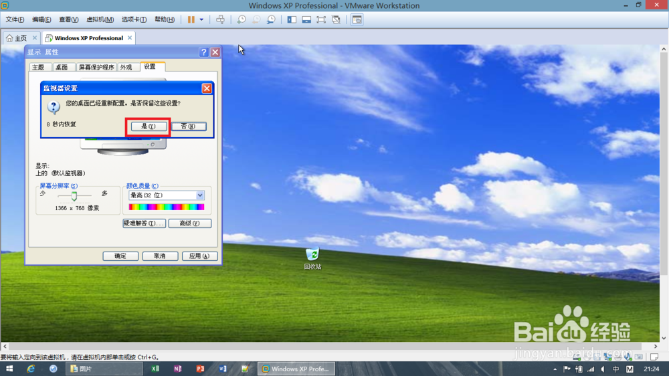Click the network signal tray icon

pos(591,369)
